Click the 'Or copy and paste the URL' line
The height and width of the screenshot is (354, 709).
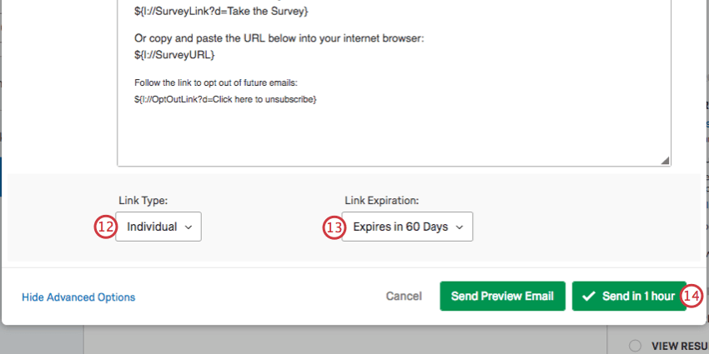pyautogui.click(x=279, y=39)
